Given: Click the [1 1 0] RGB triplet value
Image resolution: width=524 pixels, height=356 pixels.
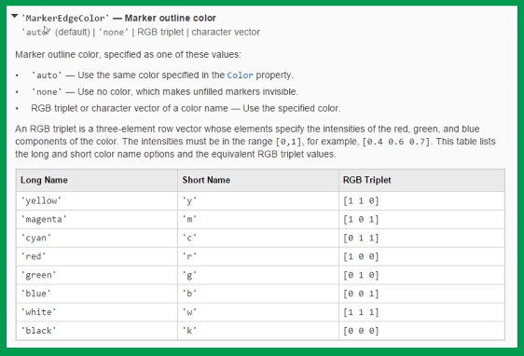Looking at the screenshot, I should (x=361, y=200).
